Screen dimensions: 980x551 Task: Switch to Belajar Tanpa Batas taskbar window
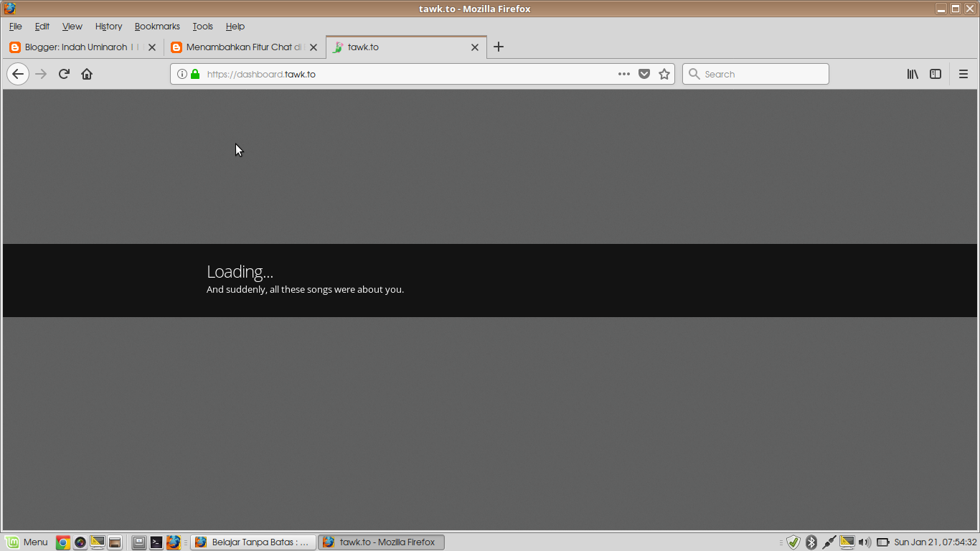pyautogui.click(x=254, y=542)
